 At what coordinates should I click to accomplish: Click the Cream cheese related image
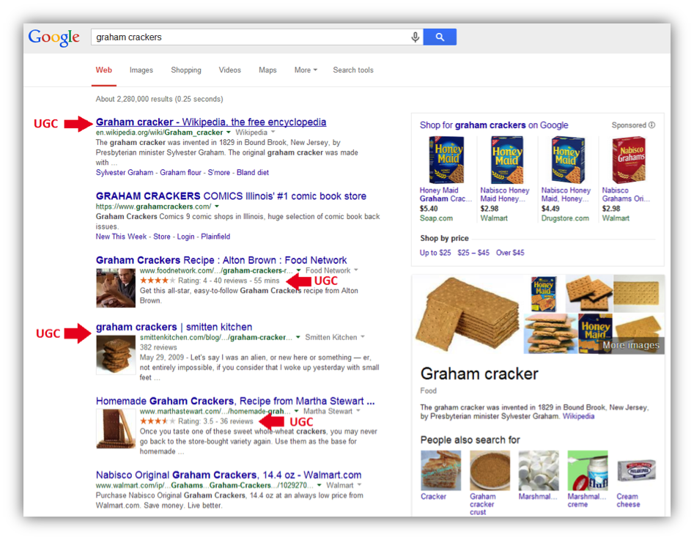pyautogui.click(x=636, y=470)
